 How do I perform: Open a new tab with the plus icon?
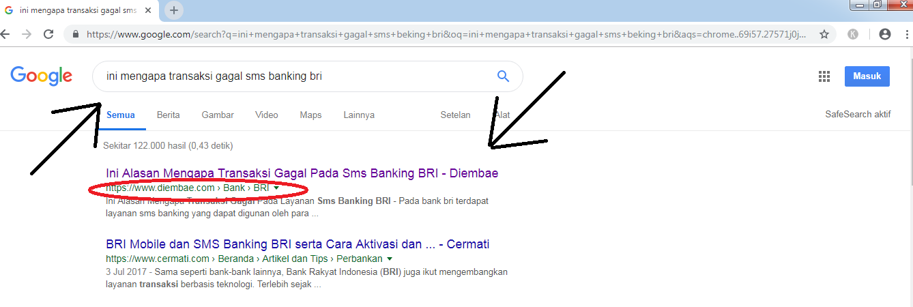[x=174, y=10]
